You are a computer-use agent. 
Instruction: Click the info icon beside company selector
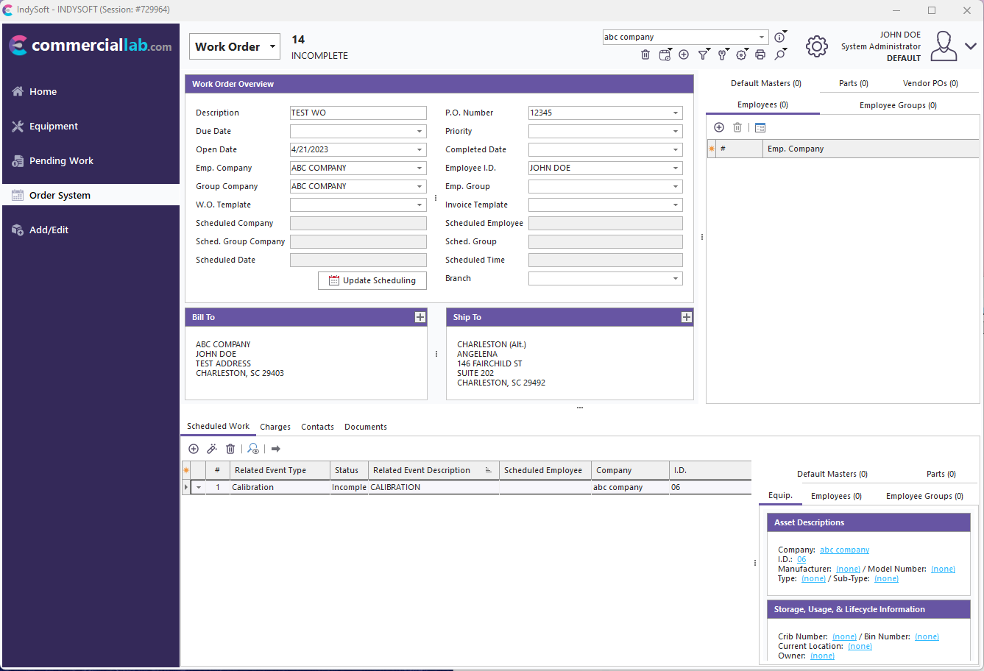(779, 38)
